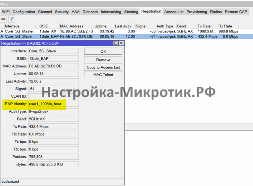The width and height of the screenshot is (253, 186).
Task: Open the Access List tab
Action: tap(174, 12)
